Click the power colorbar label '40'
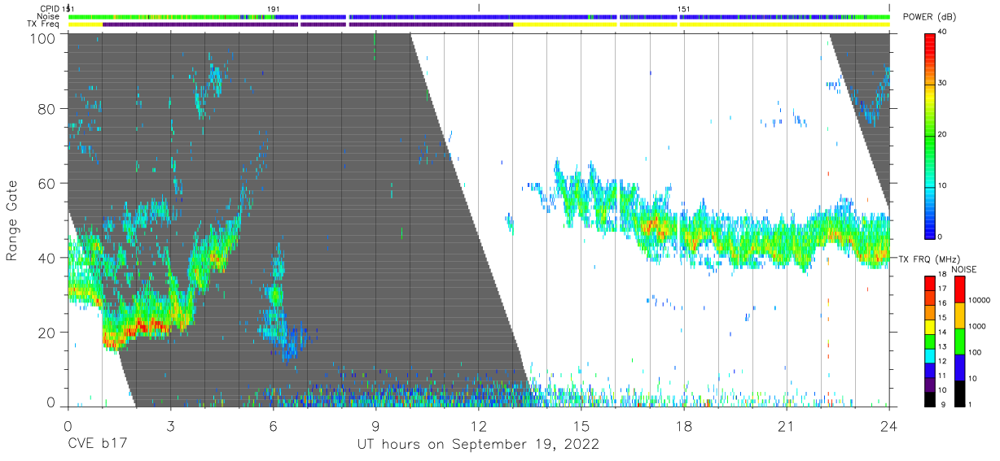This screenshot has width=1000, height=461. [x=943, y=33]
